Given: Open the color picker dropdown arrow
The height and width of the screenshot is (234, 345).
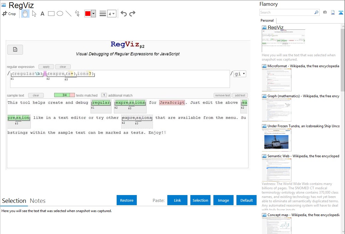Looking at the screenshot, I should 94,14.
